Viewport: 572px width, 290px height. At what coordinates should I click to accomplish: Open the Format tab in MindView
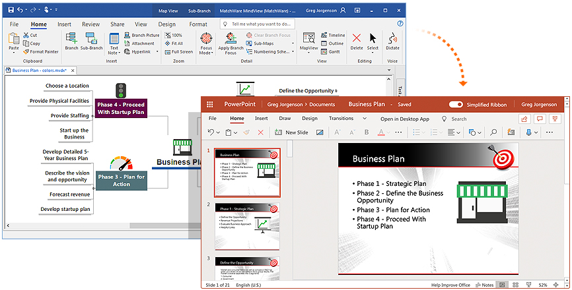(x=198, y=24)
